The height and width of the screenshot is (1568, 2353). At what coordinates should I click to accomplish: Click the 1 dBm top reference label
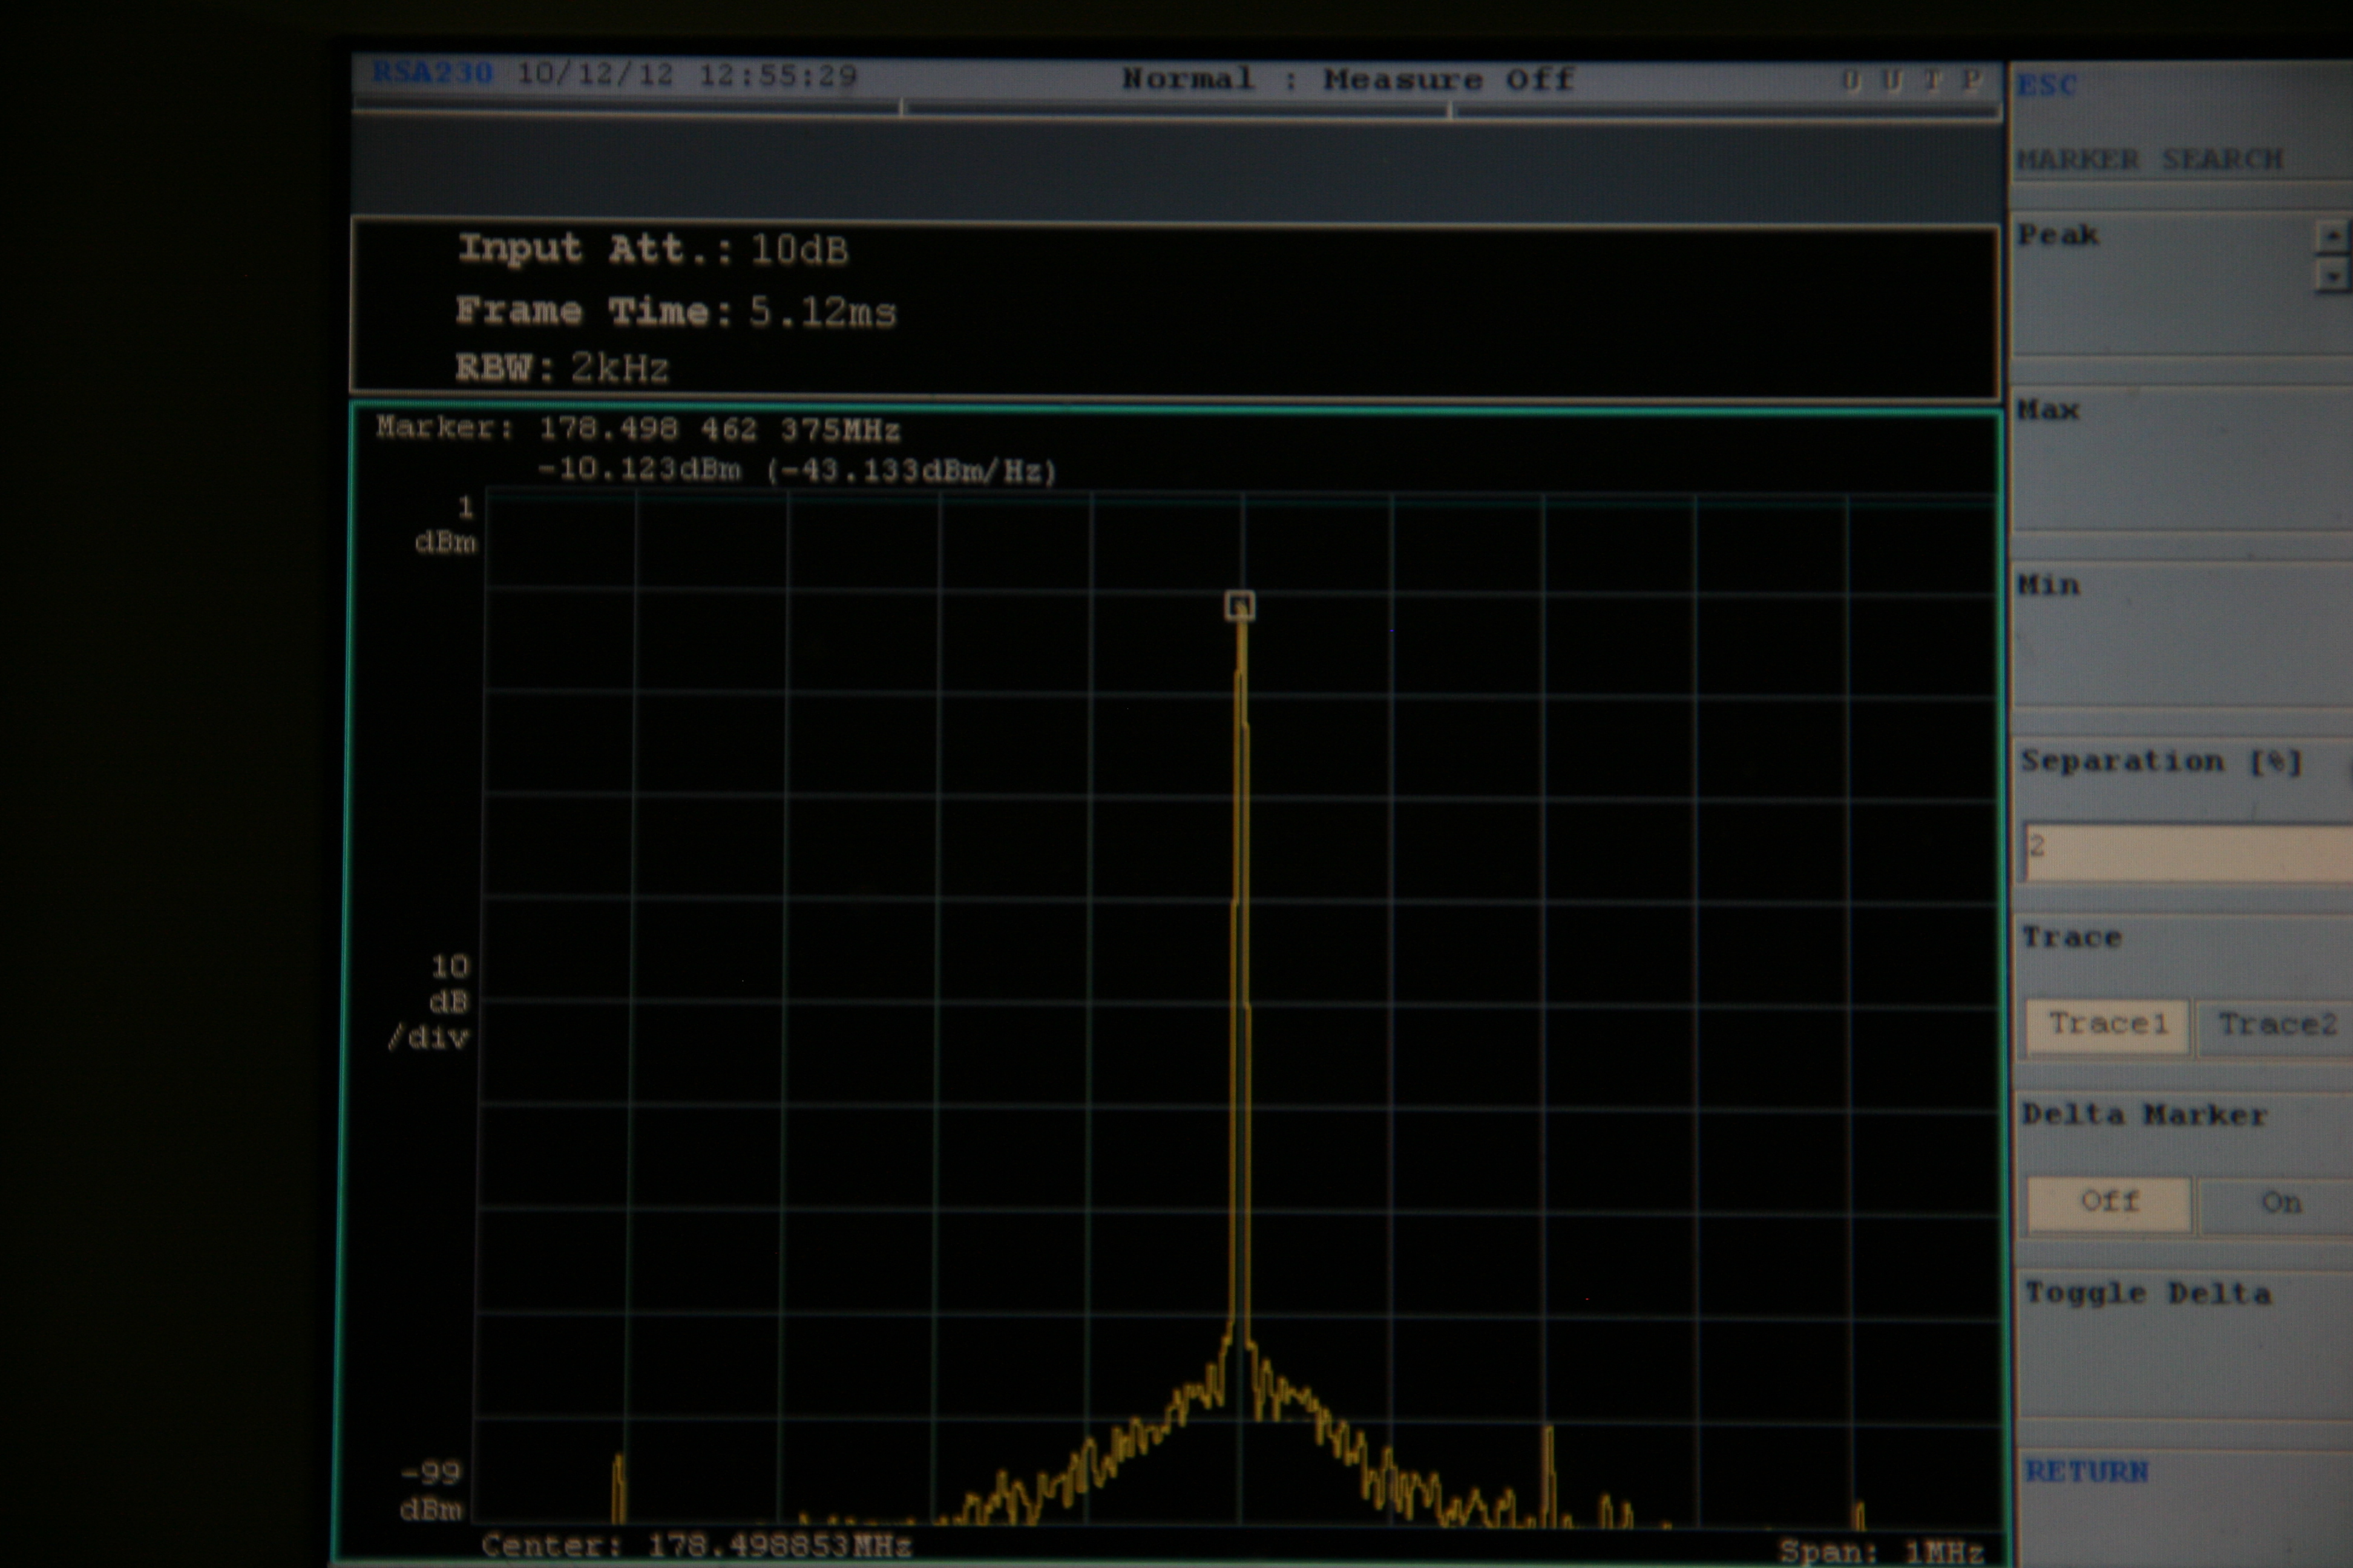click(x=447, y=525)
